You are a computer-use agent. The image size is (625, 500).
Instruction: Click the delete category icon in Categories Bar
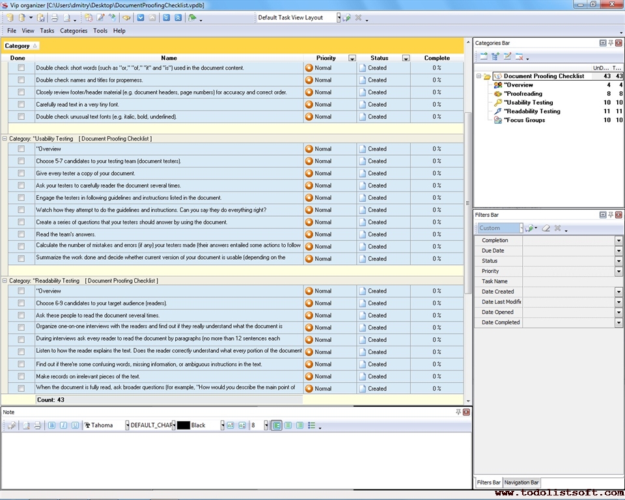point(520,57)
